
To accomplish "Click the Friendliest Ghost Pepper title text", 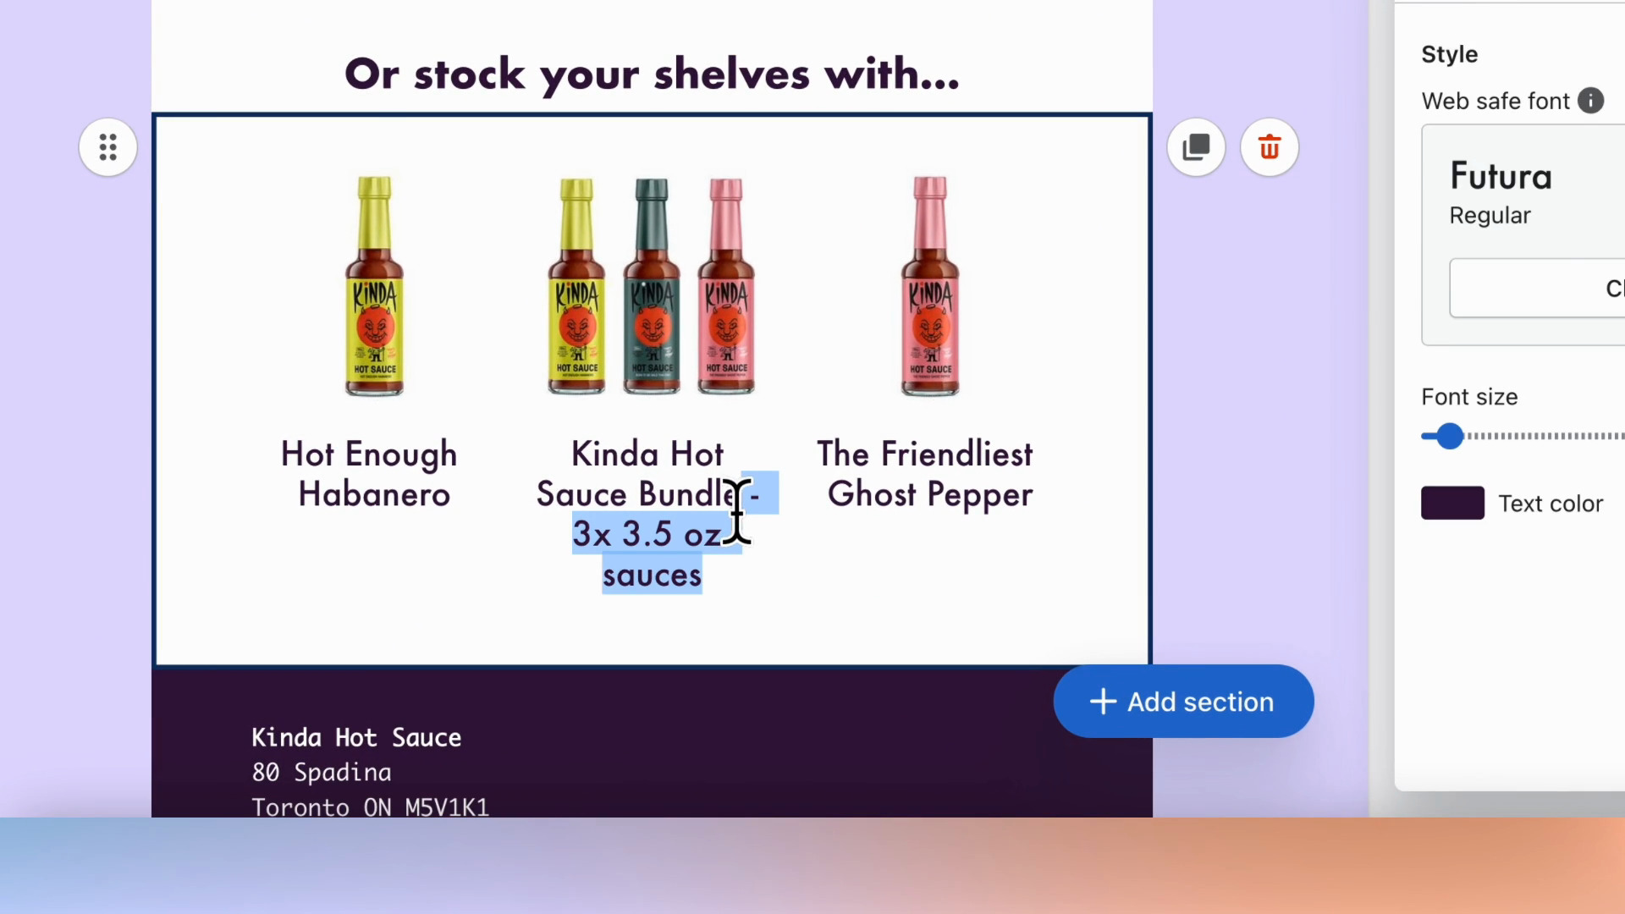I will [x=926, y=474].
